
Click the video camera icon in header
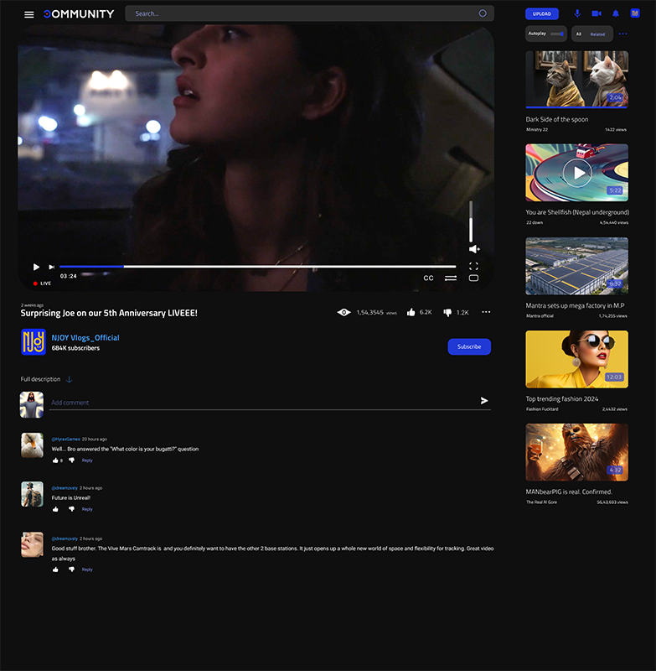click(597, 13)
